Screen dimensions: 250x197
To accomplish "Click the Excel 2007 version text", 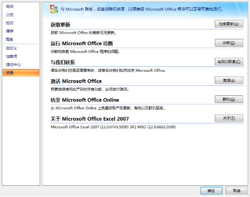I will (x=113, y=127).
